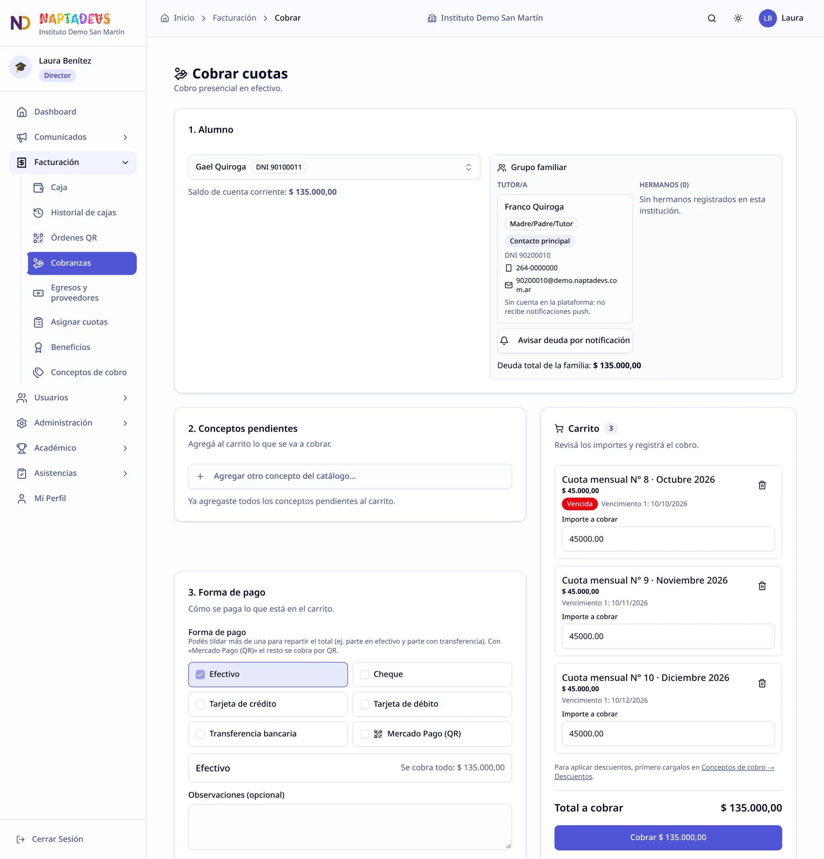Focus importe field for Diciembre 2026
Image resolution: width=824 pixels, height=859 pixels.
tap(668, 734)
